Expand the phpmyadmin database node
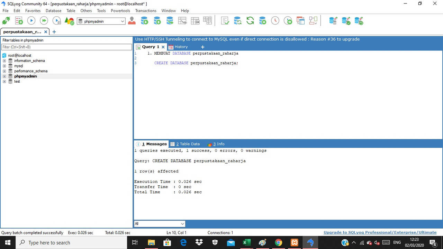Screen dimensions: 443x249 point(4,76)
